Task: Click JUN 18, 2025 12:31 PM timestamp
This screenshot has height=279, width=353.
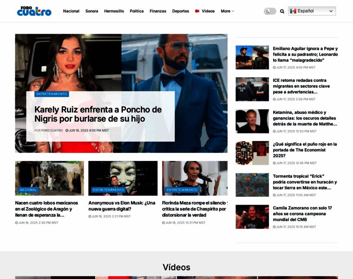Action: coord(184,223)
